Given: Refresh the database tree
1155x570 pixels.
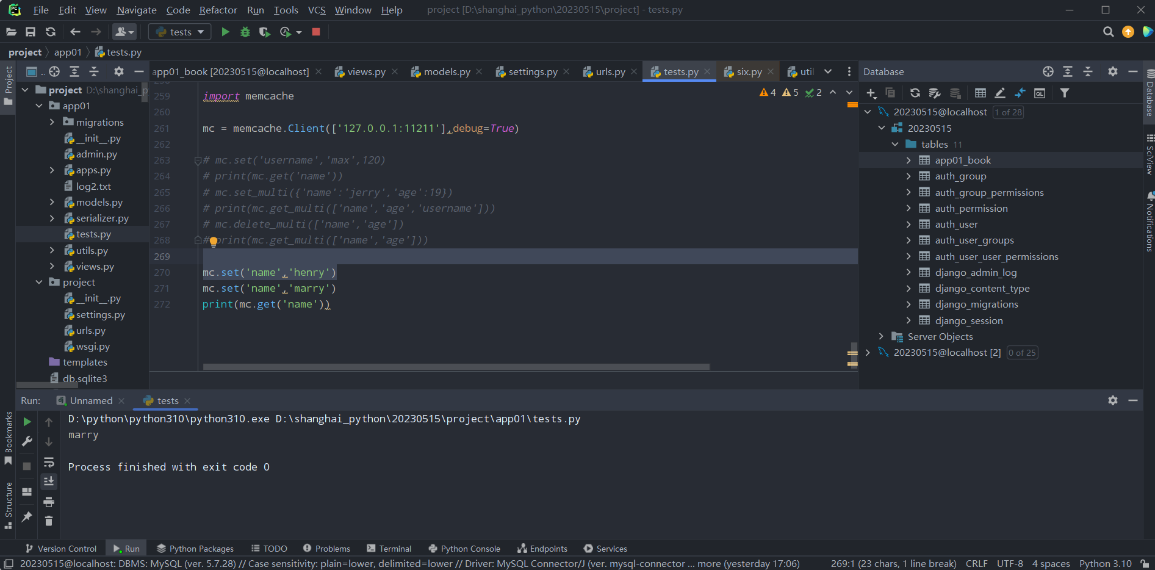Looking at the screenshot, I should (x=915, y=93).
